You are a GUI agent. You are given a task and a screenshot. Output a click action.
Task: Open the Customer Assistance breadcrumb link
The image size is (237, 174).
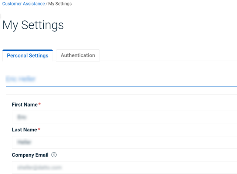[23, 4]
